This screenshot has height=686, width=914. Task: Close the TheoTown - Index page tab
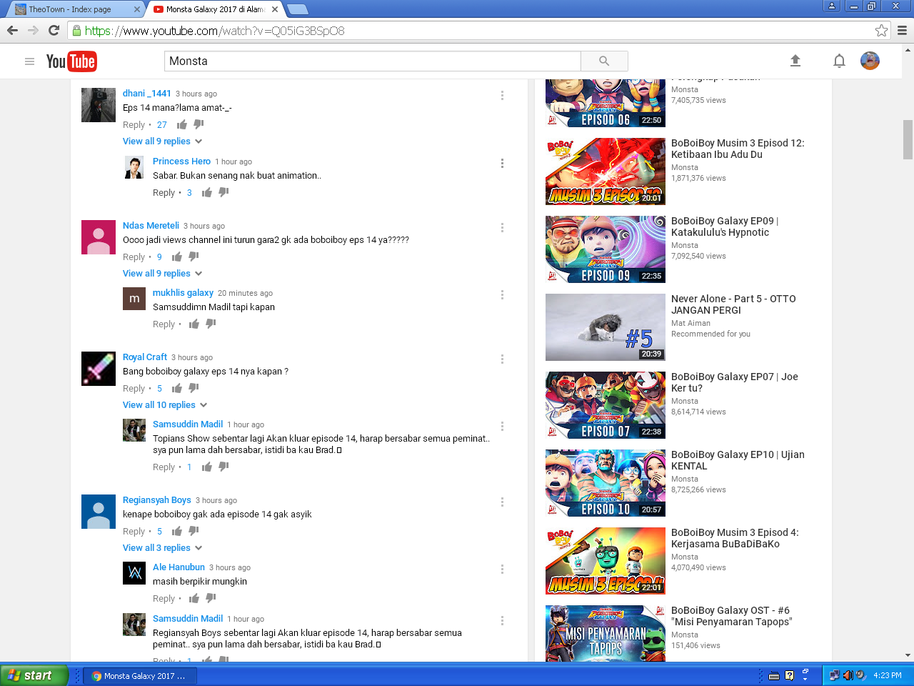137,9
